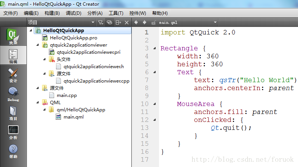Collapse the HelloQtQuickApp project node
The image size is (298, 167).
[x=31, y=30]
